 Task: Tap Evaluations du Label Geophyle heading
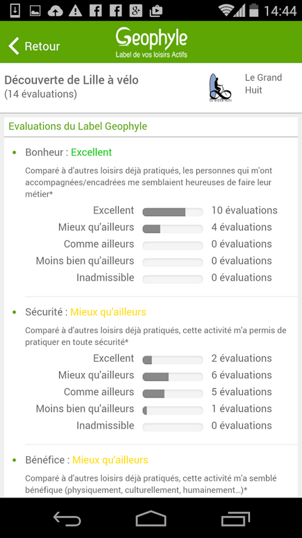pos(78,126)
